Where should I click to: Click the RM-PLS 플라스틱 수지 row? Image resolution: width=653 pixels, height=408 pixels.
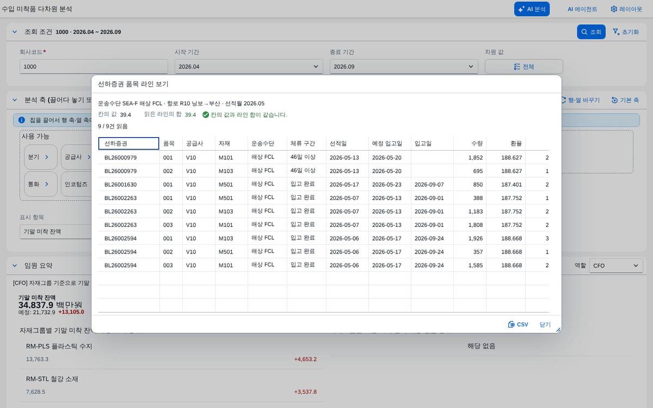point(171,353)
